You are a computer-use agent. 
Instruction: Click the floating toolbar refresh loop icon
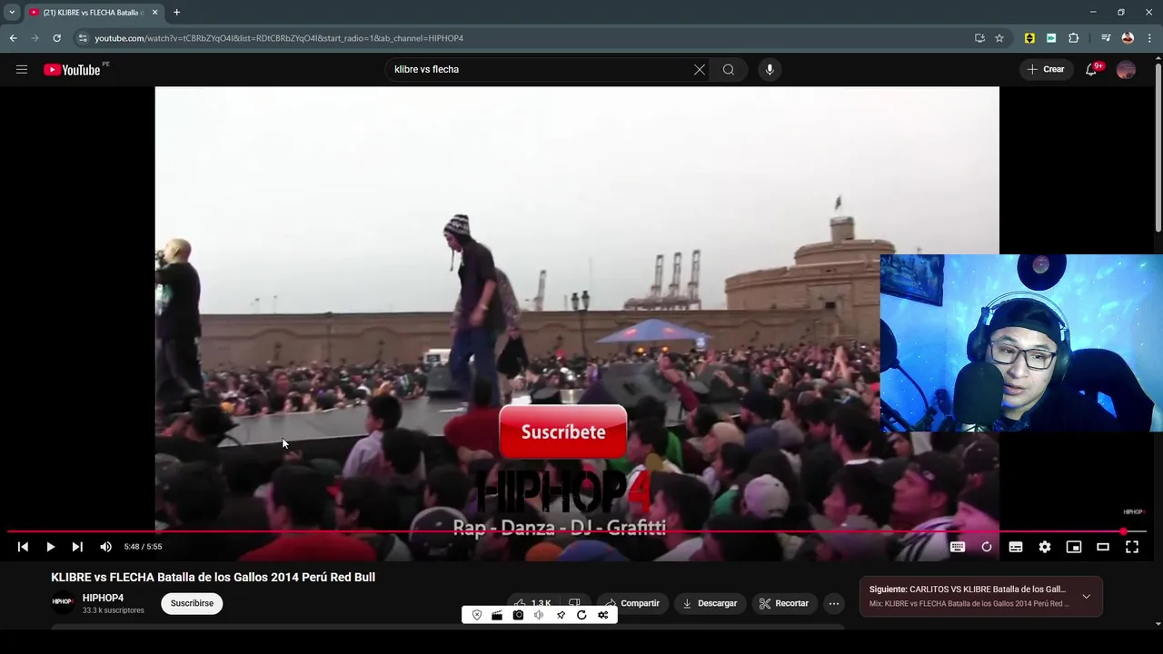click(x=581, y=615)
